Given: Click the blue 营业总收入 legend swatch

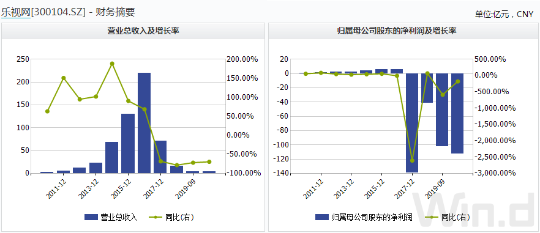Looking at the screenshot, I should pyautogui.click(x=91, y=217).
